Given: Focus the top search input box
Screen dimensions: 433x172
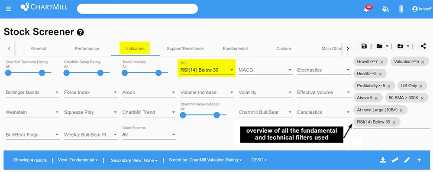Looking at the screenshot, I should click(x=137, y=9).
